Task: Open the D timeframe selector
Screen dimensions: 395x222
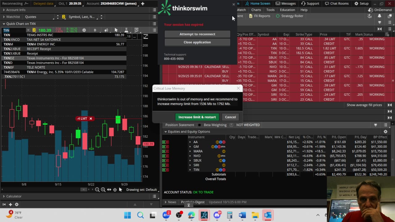Action: click(95, 30)
